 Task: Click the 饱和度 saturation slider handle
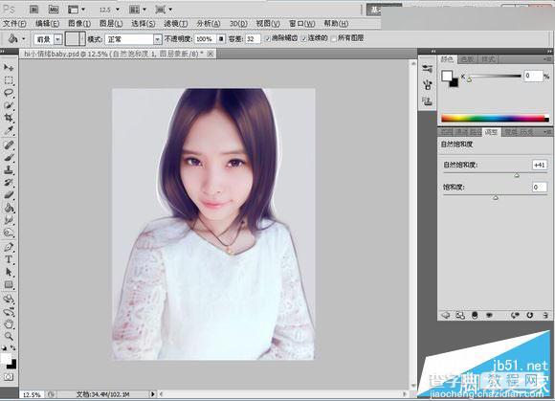tap(496, 197)
